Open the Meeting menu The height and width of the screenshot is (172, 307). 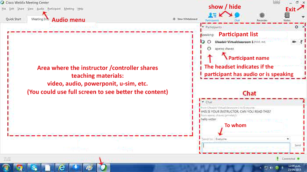(69, 9)
